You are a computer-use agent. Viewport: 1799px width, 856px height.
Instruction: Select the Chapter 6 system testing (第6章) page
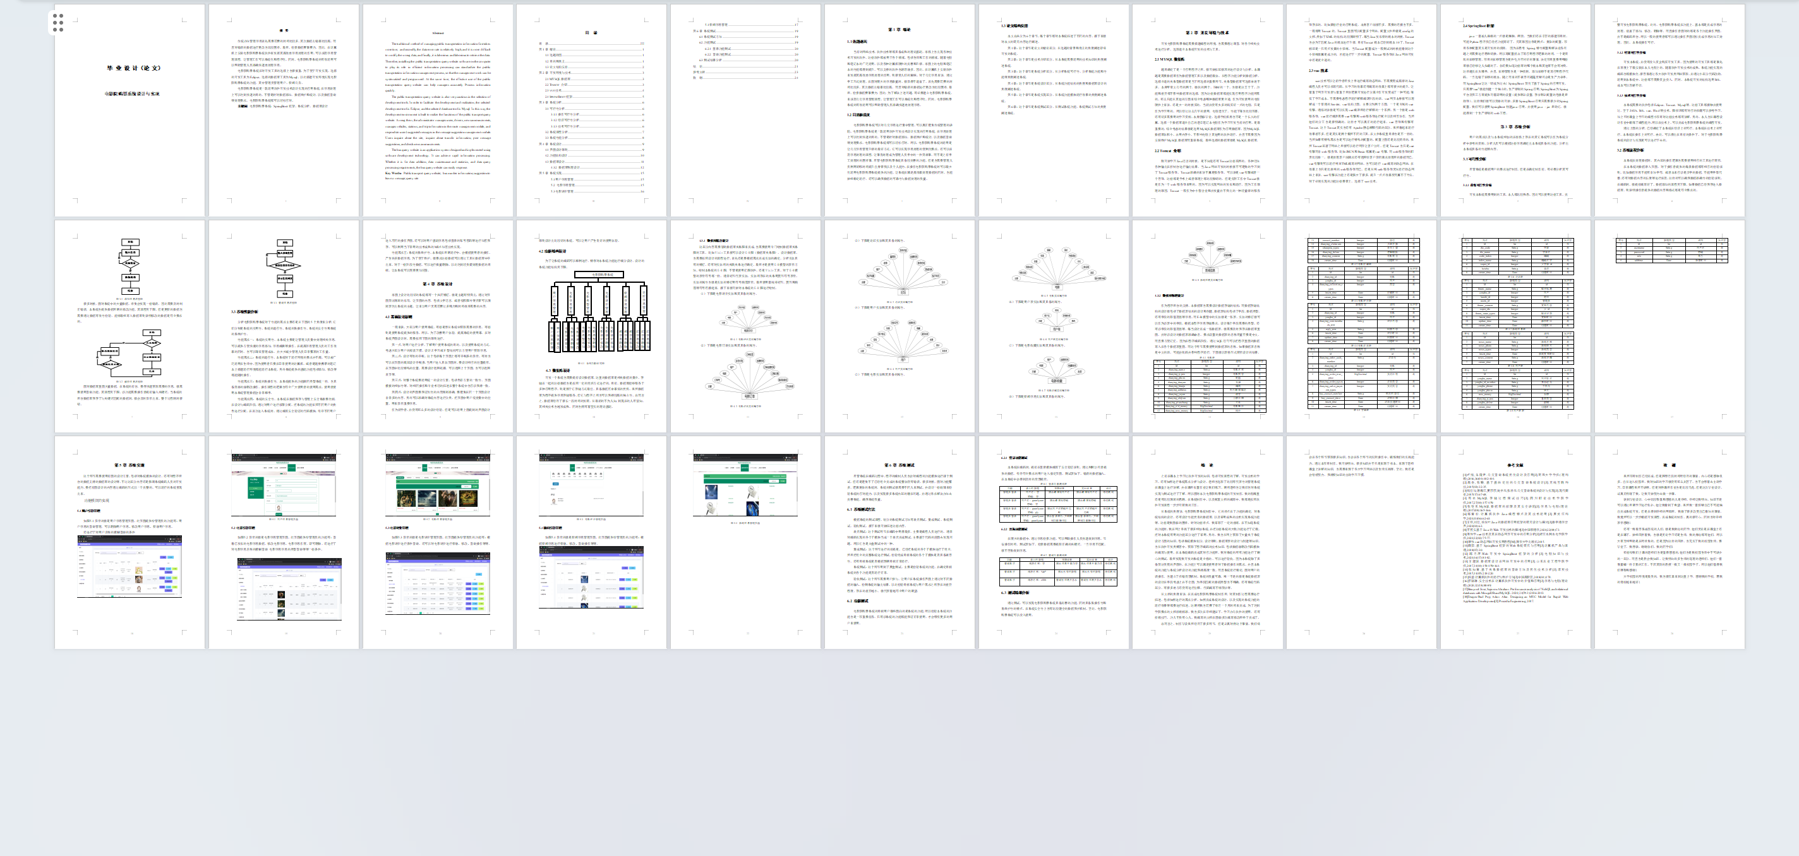(899, 542)
